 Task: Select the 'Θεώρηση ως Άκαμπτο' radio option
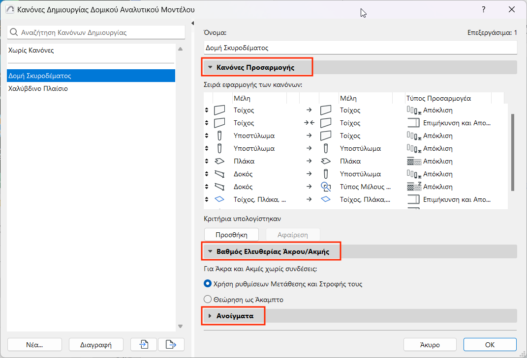point(207,300)
